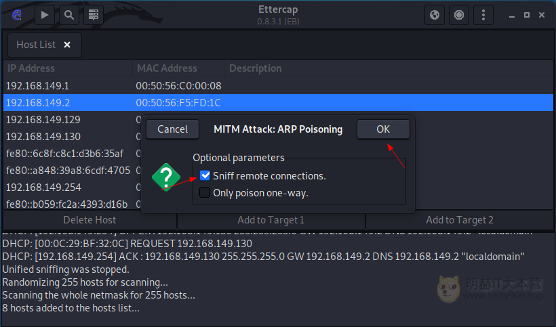
Task: Enable Only poison one-way checkbox
Action: 205,192
